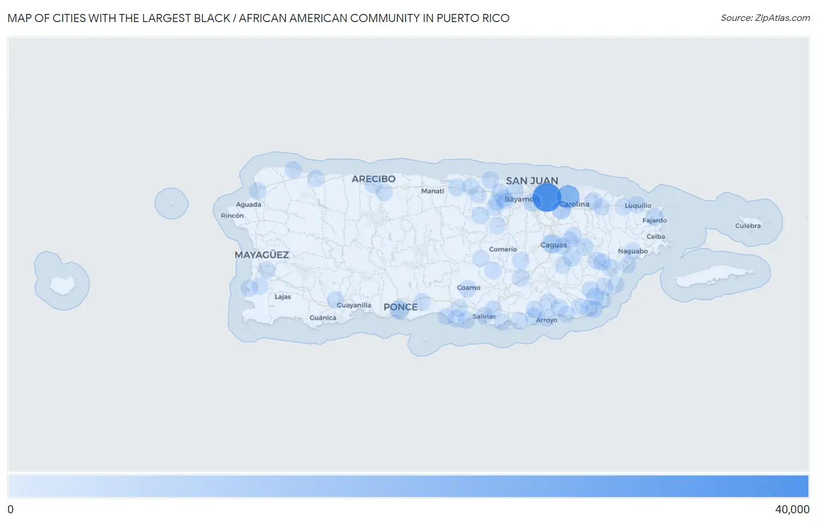The image size is (817, 522).
Task: Click the Guánica map label
Action: click(322, 318)
